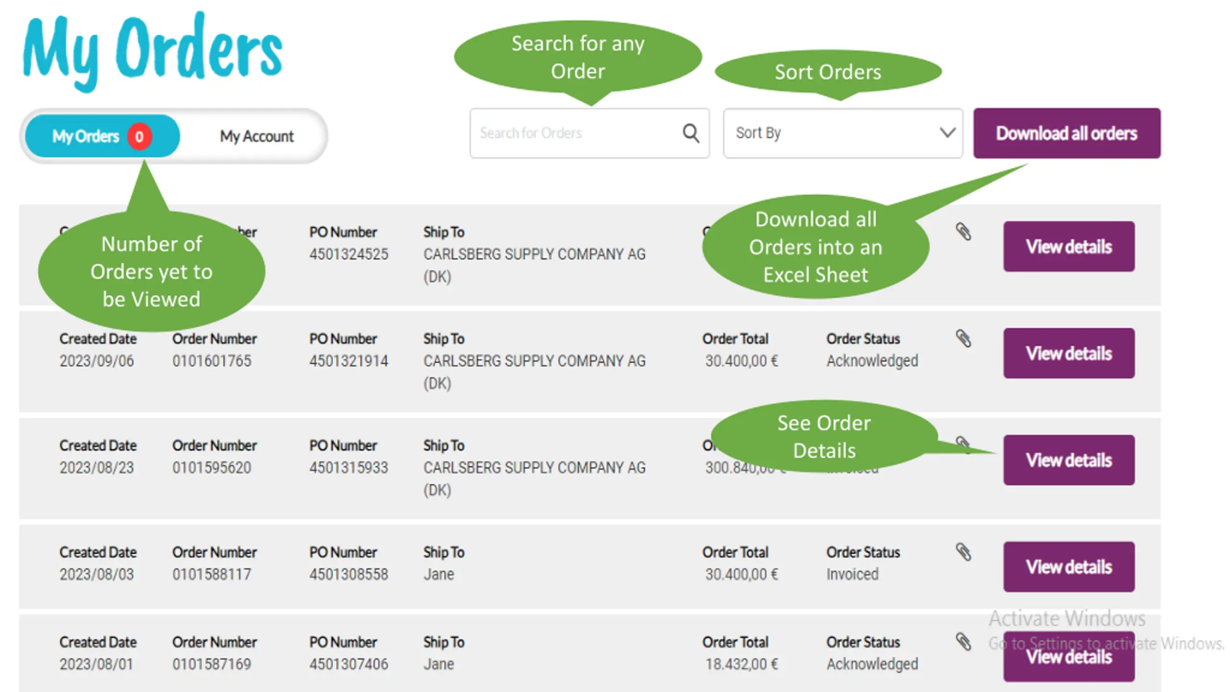Open the My Account tab
This screenshot has width=1230, height=692.
257,136
